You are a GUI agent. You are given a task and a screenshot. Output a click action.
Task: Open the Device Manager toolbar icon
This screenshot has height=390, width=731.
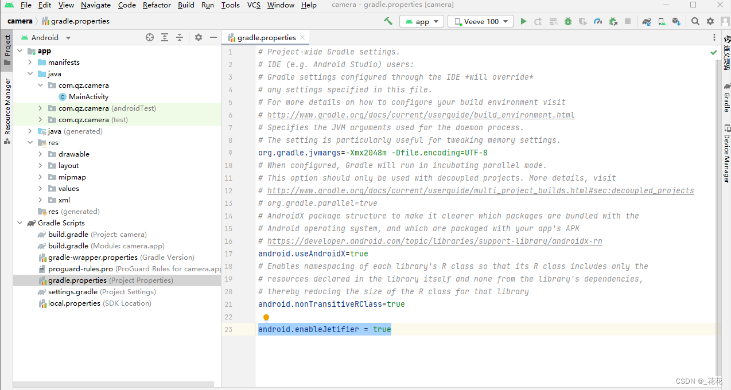pos(662,21)
